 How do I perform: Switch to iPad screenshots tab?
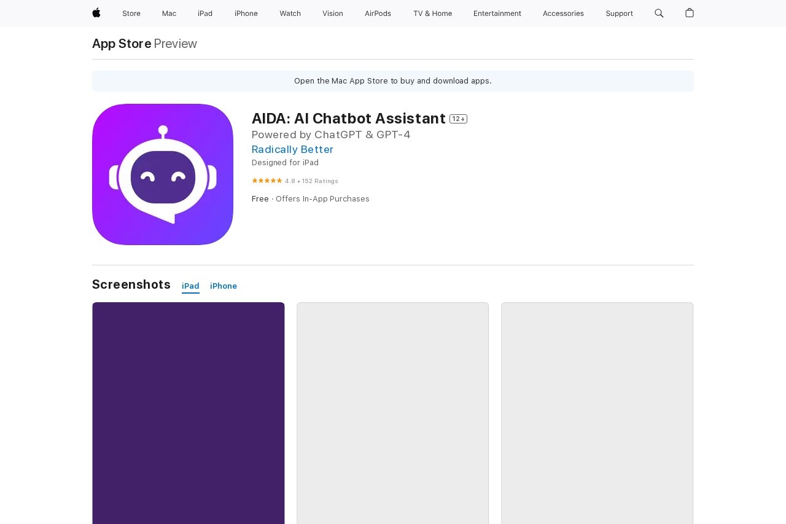(190, 286)
